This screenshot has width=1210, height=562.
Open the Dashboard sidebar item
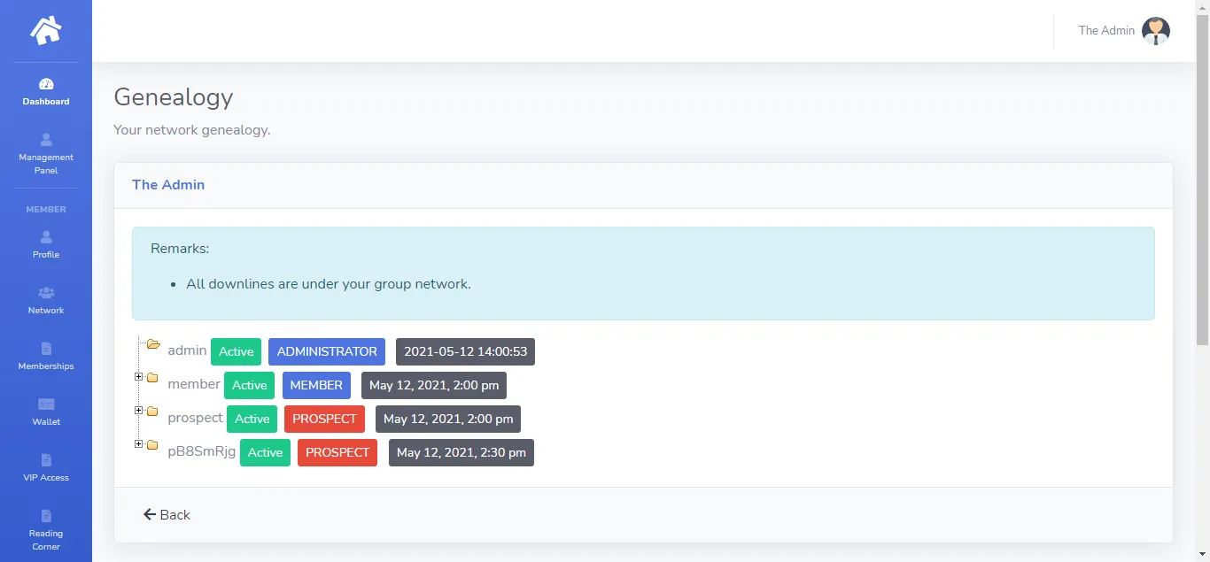(x=46, y=92)
